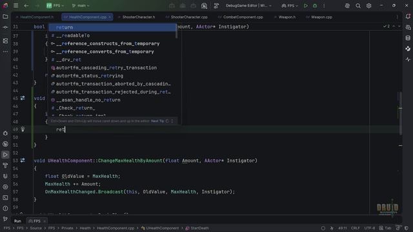This screenshot has height=232, width=413.
Task: Open Search Everywhere magnifier
Action: 358,6
